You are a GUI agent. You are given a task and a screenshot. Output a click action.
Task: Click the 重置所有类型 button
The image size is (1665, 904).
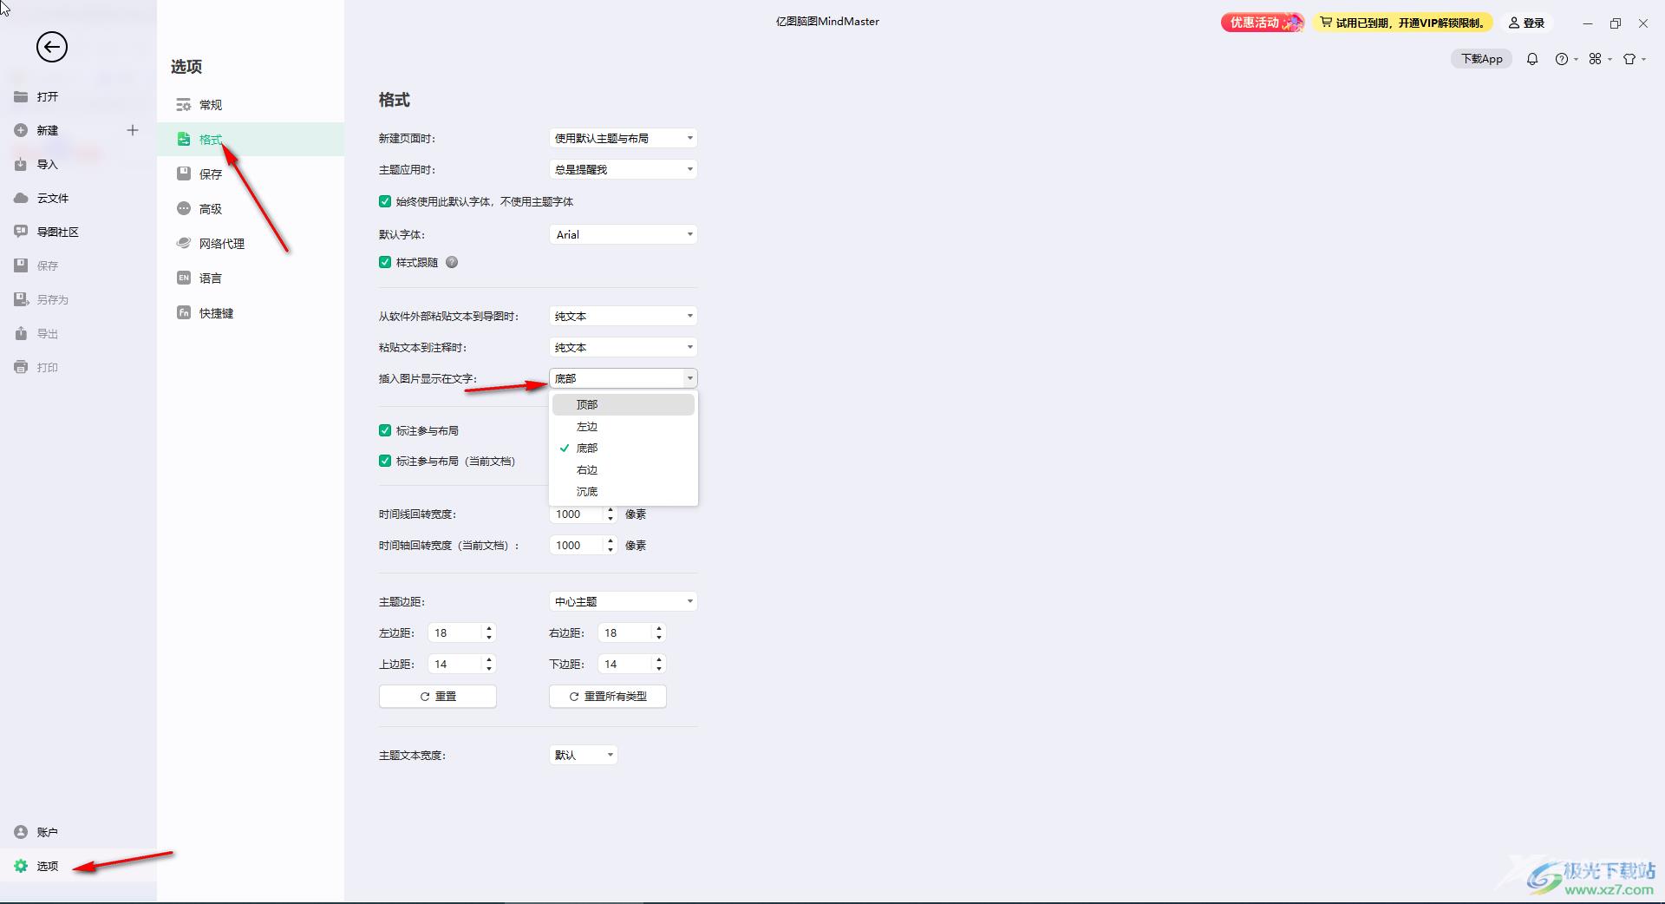pyautogui.click(x=608, y=696)
